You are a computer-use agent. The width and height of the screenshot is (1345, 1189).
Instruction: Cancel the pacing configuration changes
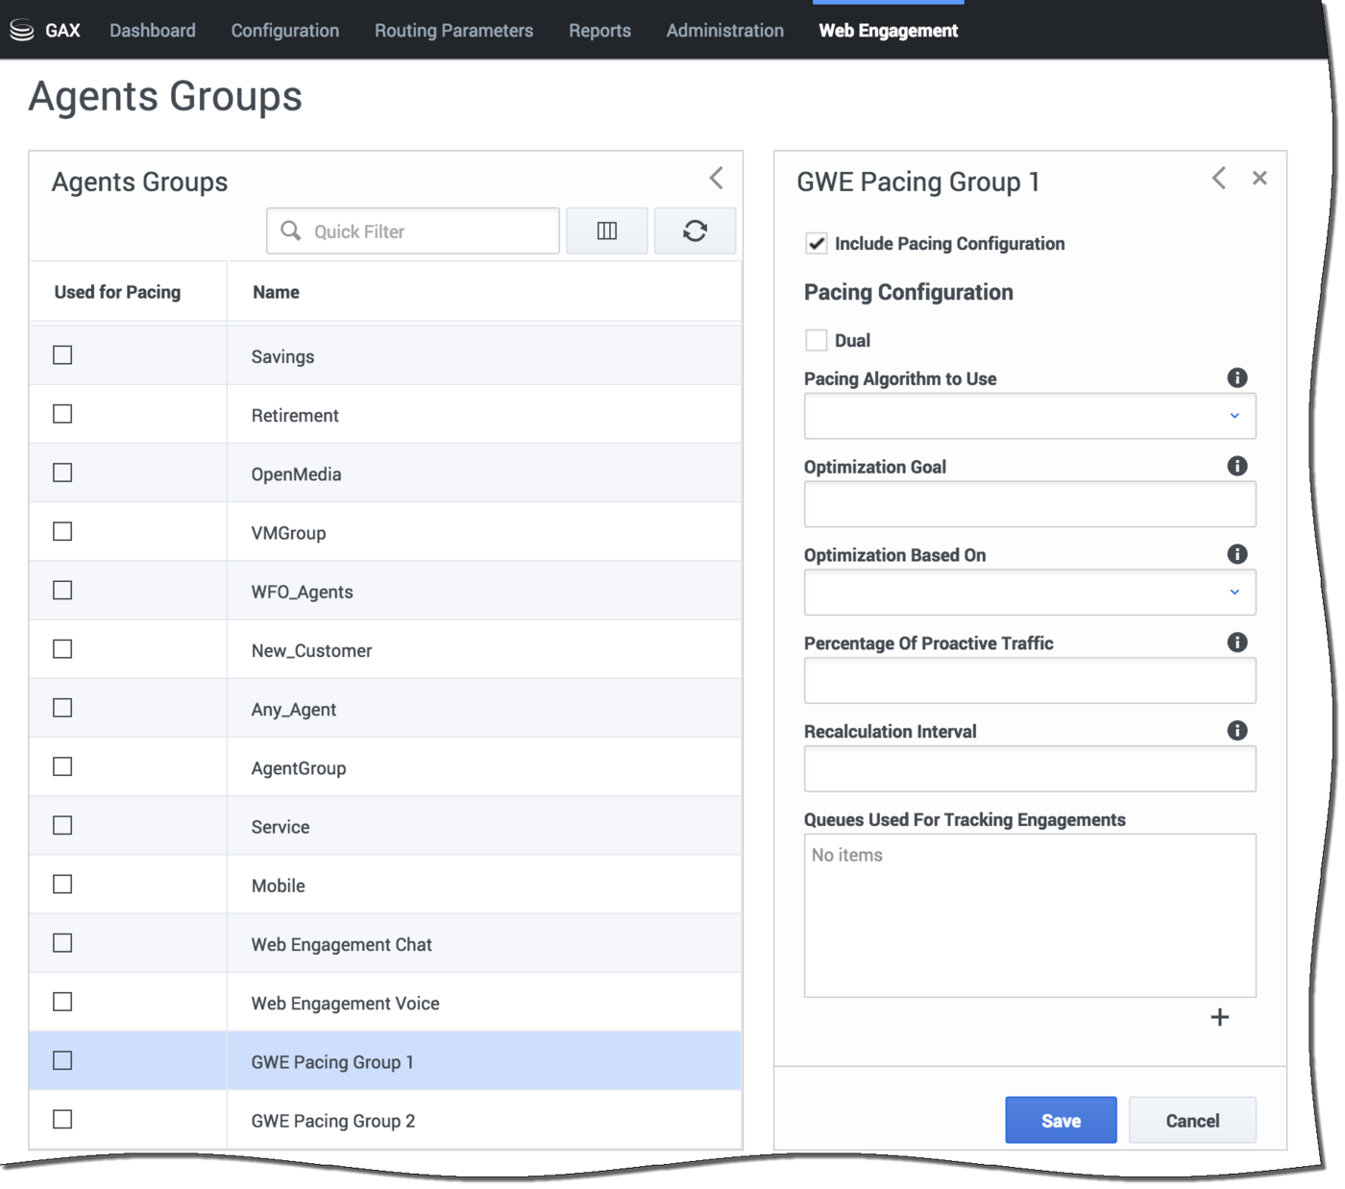[1192, 1121]
